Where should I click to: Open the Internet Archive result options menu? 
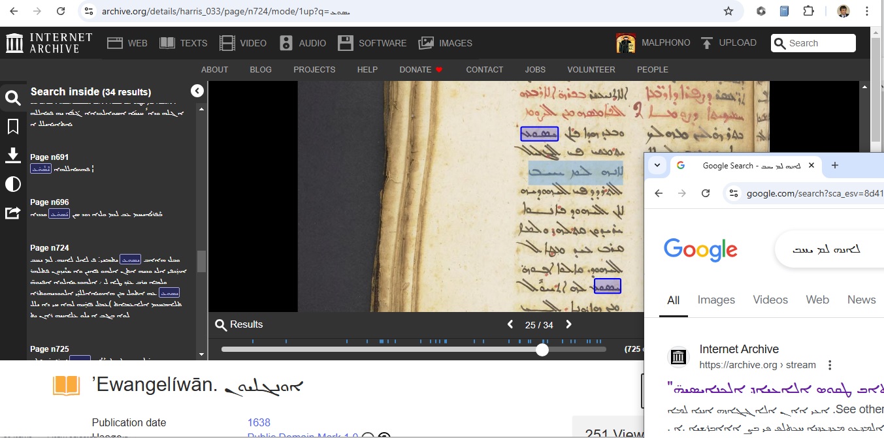click(830, 365)
